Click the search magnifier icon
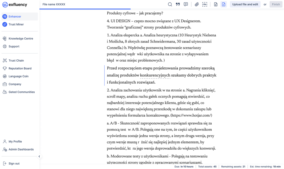This screenshot has width=284, height=169. (x=170, y=4)
